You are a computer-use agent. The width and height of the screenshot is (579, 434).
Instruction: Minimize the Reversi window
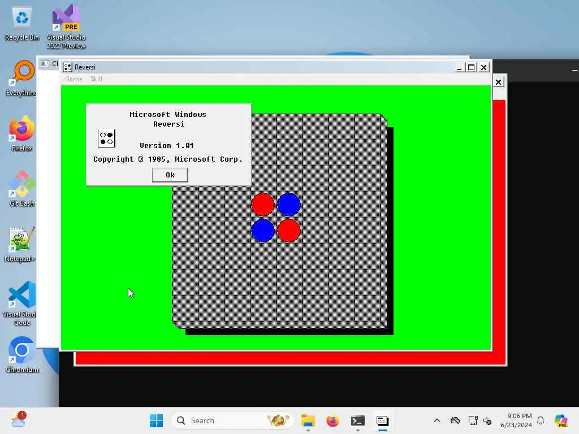pos(459,67)
